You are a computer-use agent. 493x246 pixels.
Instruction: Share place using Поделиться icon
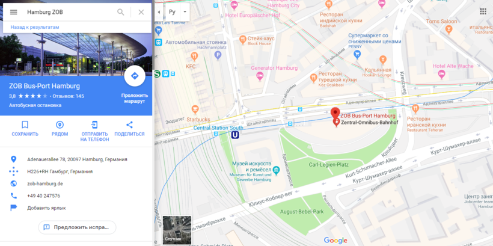click(129, 129)
